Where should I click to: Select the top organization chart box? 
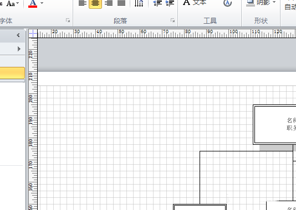click(274, 124)
